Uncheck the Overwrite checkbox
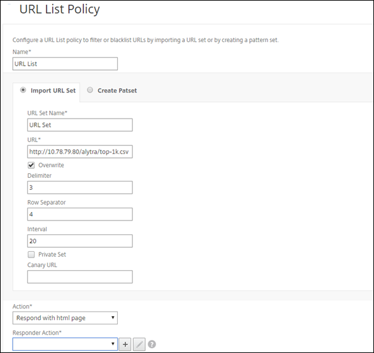This screenshot has width=374, height=353. [x=31, y=165]
